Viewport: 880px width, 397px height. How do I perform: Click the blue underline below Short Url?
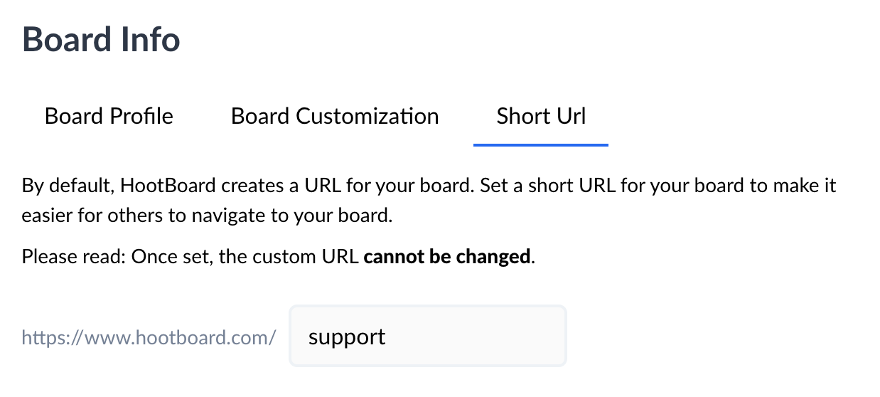point(541,144)
